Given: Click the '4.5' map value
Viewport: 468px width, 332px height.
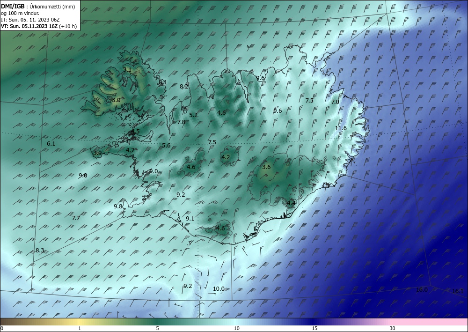Looking at the screenshot, I should [135, 132].
